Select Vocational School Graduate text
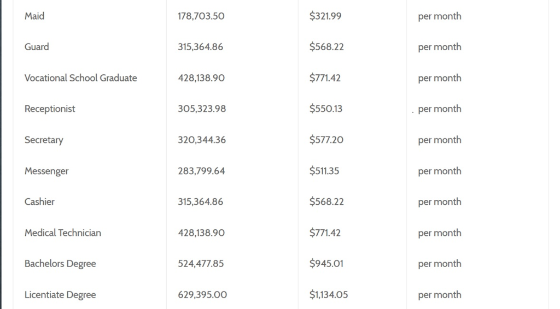This screenshot has height=309, width=560. (x=81, y=78)
